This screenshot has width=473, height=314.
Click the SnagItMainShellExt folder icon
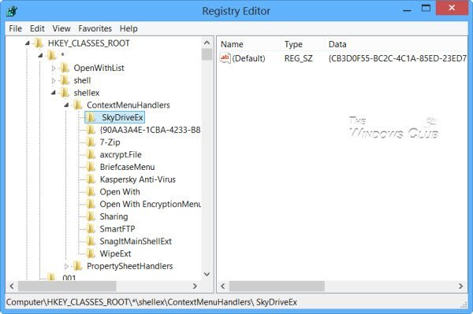(x=91, y=241)
